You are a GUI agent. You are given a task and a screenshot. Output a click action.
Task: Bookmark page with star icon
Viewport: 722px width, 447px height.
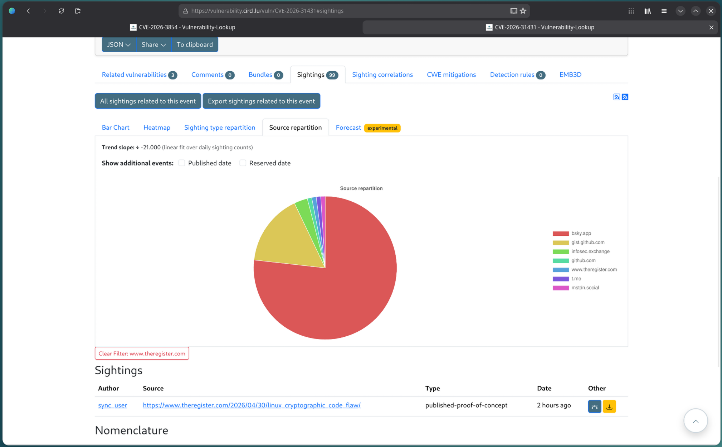point(523,11)
